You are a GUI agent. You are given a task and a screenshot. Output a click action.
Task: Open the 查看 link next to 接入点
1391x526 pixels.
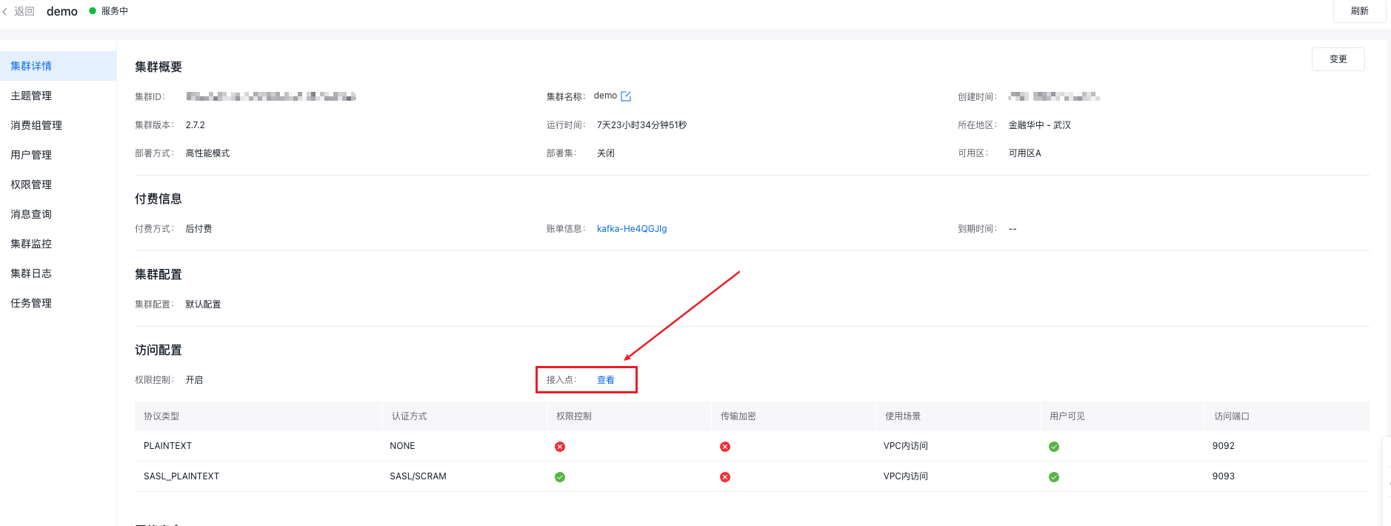[606, 380]
